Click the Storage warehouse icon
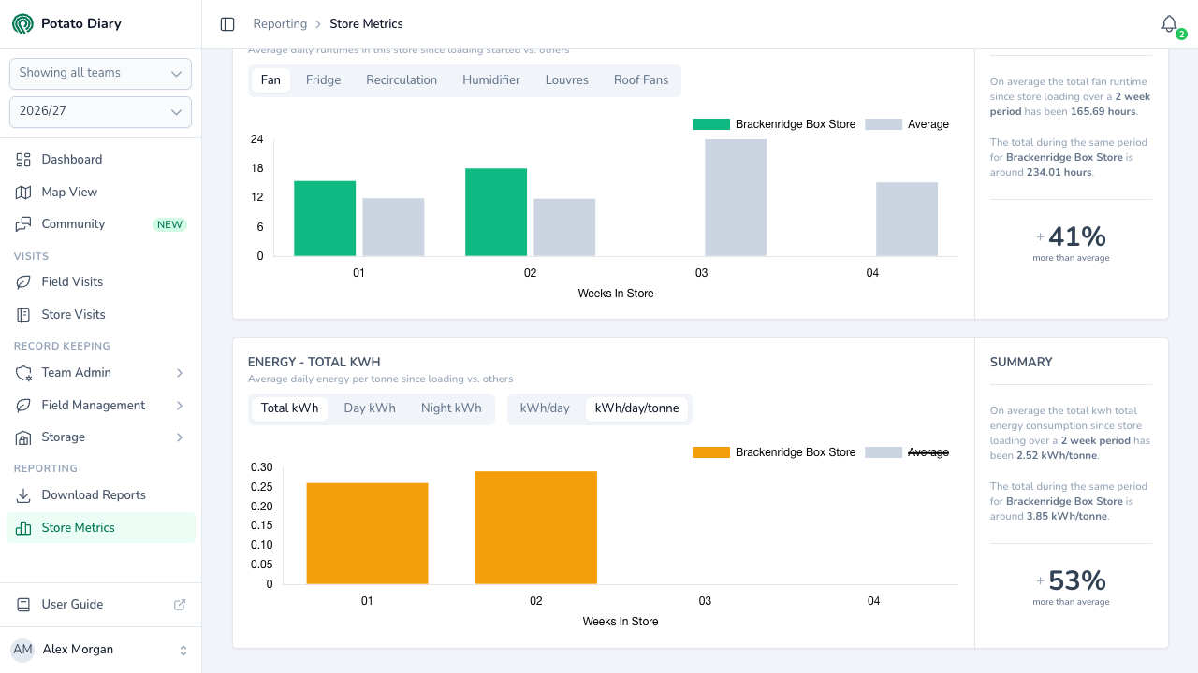This screenshot has height=673, width=1198. 23,437
